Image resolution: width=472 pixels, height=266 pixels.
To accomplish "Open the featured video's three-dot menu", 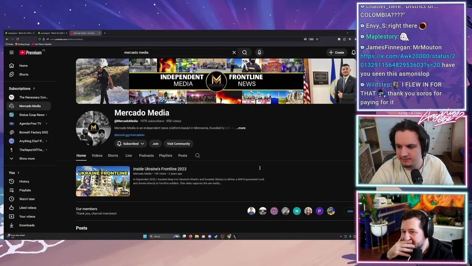I will pos(260,168).
